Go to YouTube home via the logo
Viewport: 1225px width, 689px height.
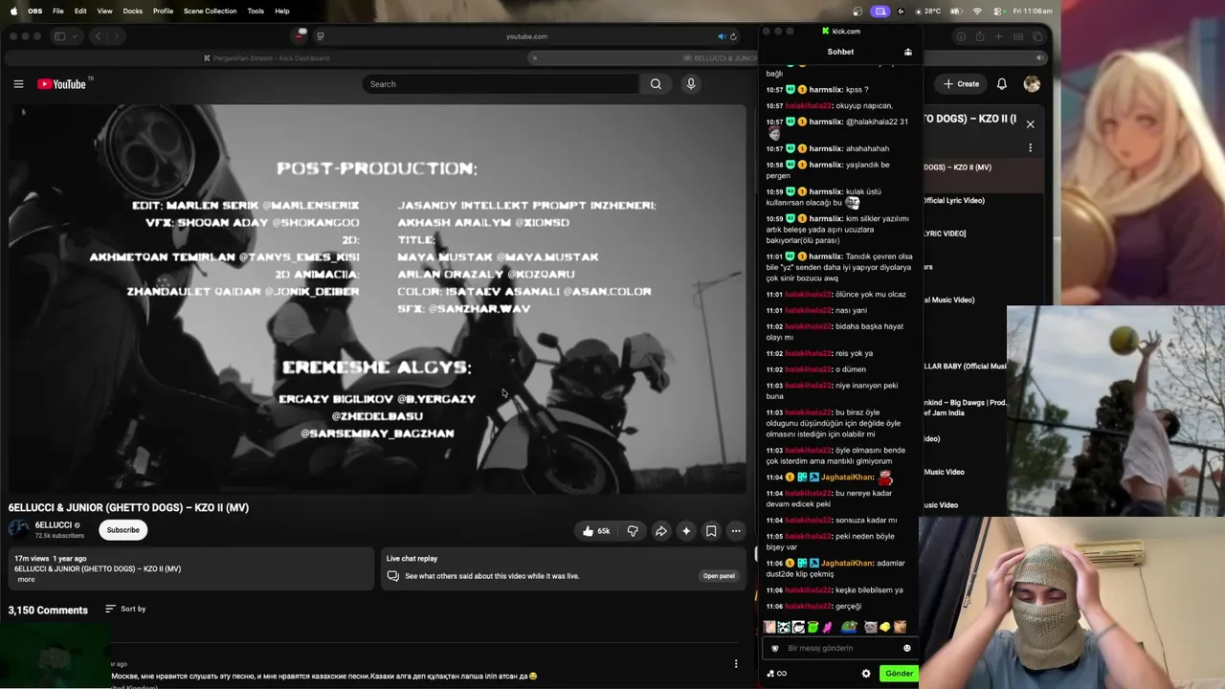(62, 84)
